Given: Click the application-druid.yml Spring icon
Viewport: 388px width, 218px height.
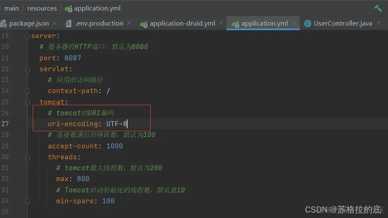Looking at the screenshot, I should (x=144, y=24).
